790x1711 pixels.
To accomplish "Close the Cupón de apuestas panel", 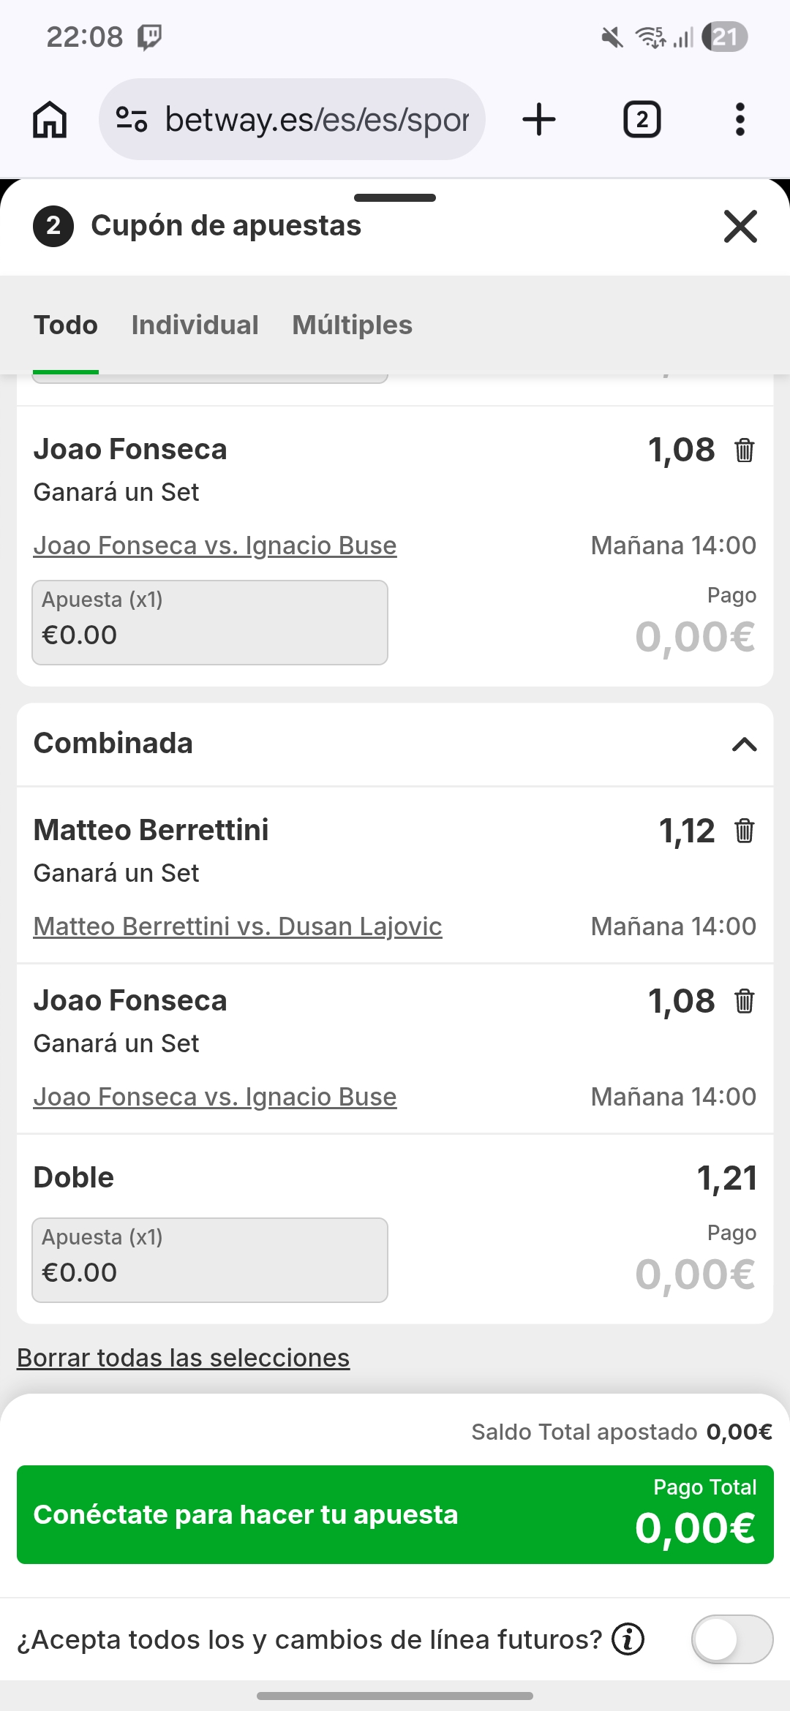I will pos(740,226).
